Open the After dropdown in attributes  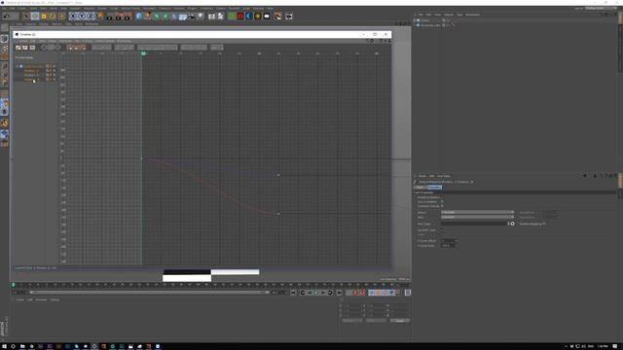tap(477, 217)
